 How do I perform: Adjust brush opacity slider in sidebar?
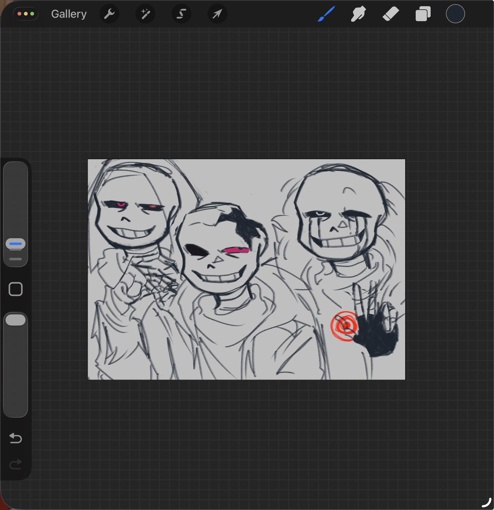click(16, 365)
